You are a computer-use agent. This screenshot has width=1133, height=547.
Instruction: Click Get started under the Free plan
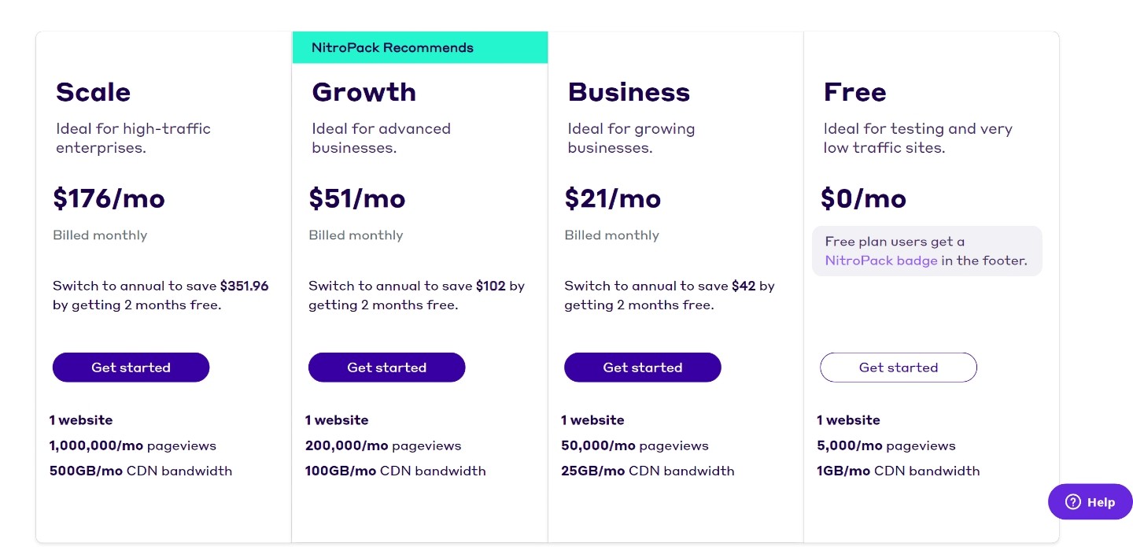(898, 368)
